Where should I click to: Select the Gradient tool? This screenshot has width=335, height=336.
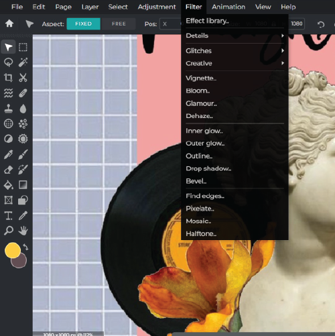pos(23,185)
